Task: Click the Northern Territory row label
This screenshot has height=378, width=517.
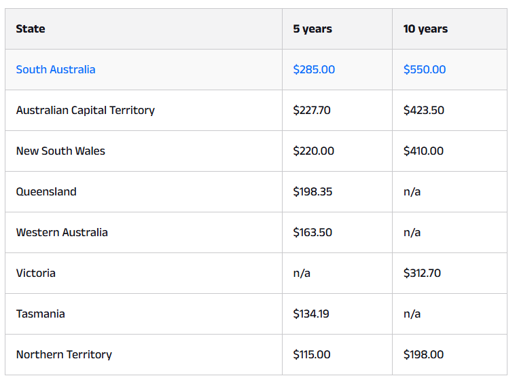Action: 64,355
